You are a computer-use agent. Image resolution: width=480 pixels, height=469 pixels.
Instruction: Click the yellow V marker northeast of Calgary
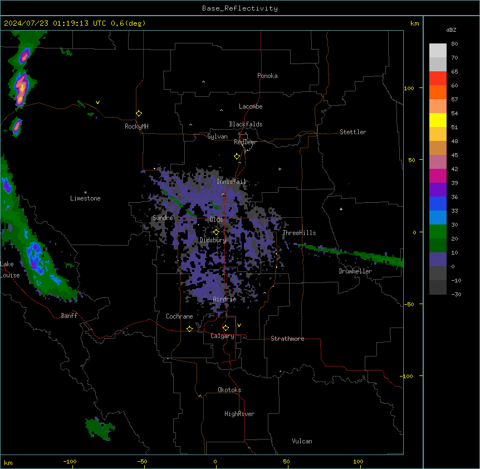239,325
